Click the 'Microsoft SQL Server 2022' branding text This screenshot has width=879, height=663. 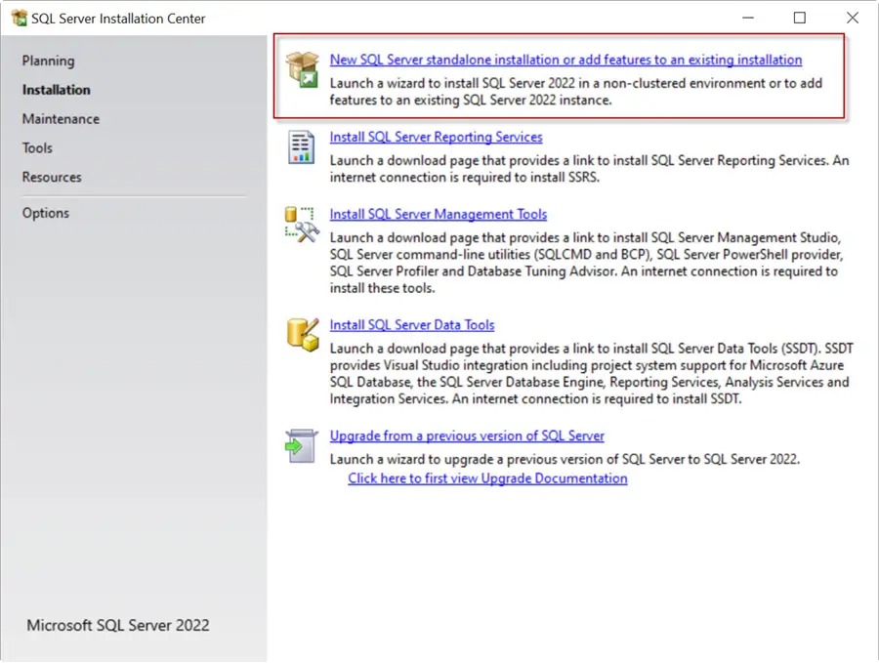coord(118,625)
